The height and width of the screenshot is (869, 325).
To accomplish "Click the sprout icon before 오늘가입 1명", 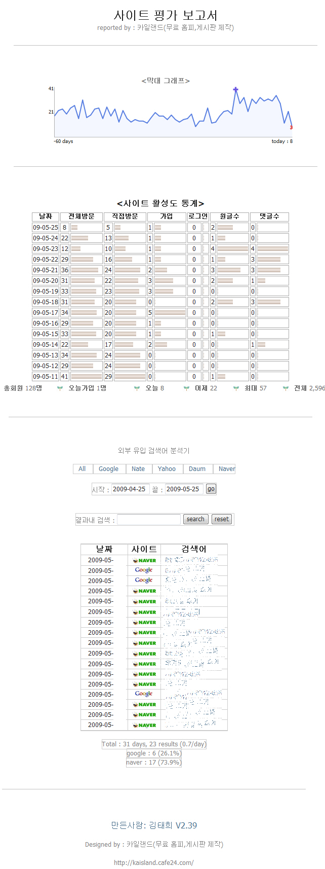I will coord(60,388).
